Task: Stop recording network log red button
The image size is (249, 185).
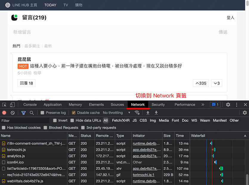Action: [x=4, y=113]
